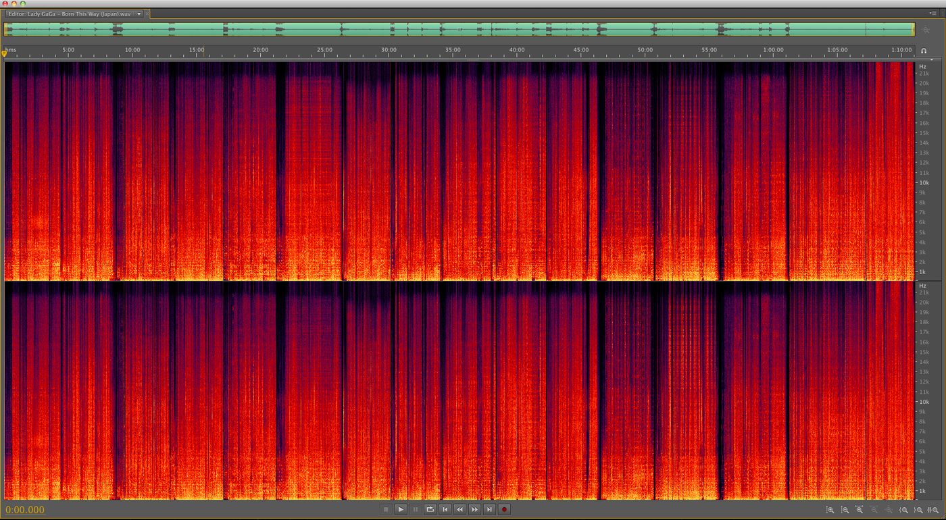Click the Zoom In at In Point icon
This screenshot has width=946, height=520.
[904, 511]
